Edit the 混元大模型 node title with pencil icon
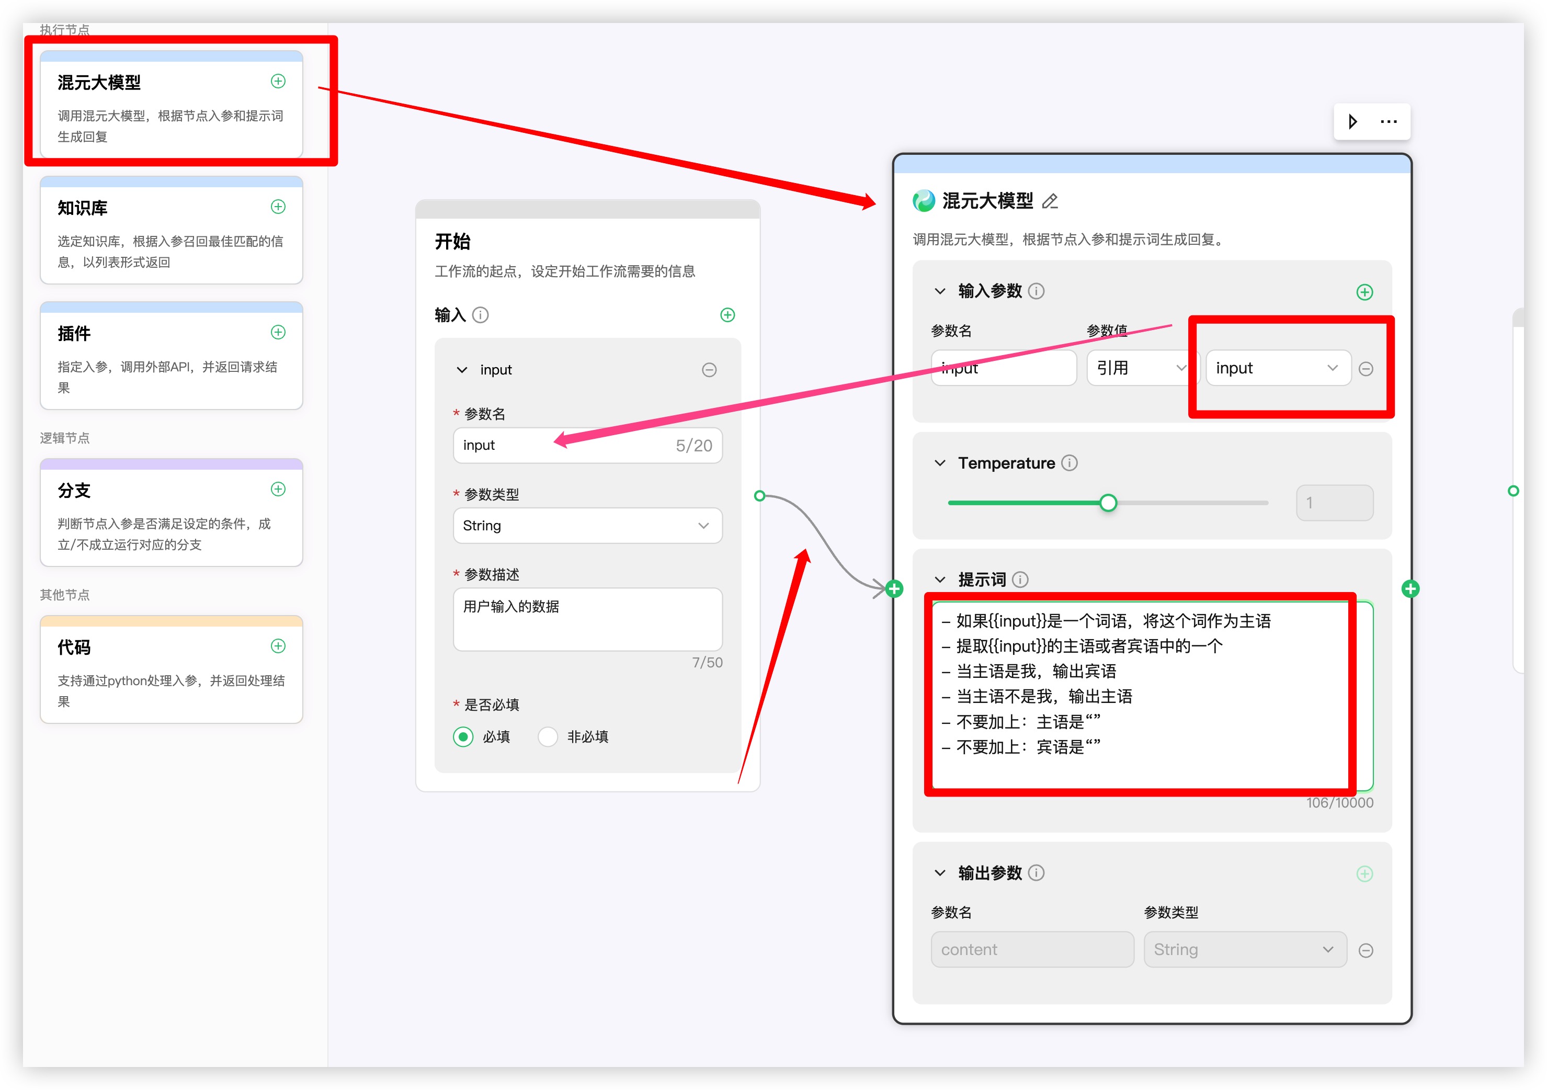Screen dimensions: 1547x1090 [1050, 201]
